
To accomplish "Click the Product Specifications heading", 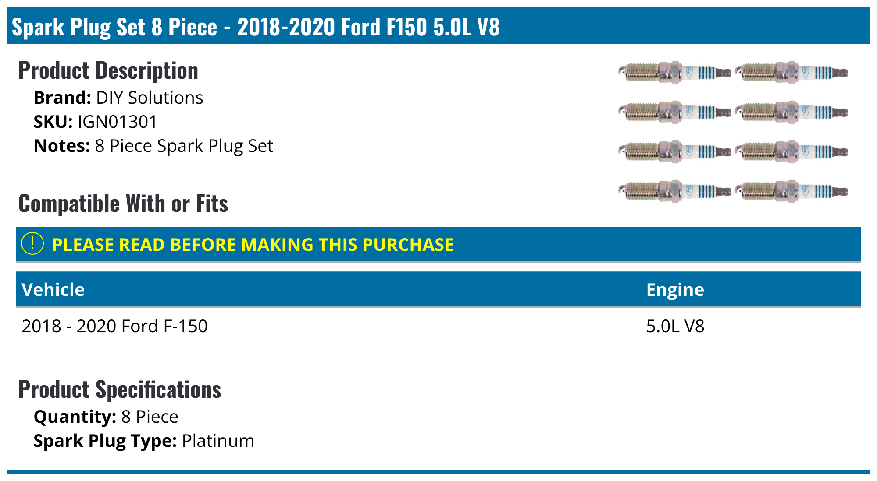I will pos(120,390).
